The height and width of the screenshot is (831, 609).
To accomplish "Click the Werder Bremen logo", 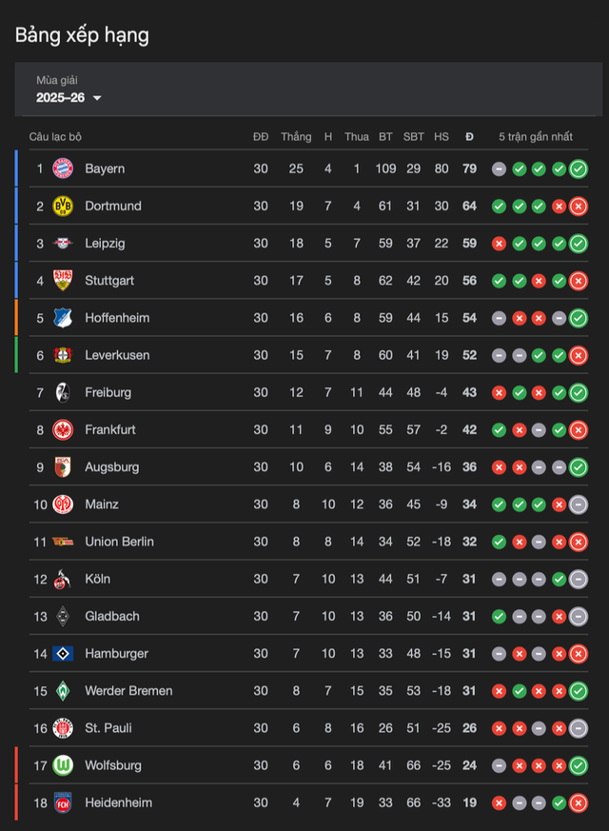I will point(63,691).
